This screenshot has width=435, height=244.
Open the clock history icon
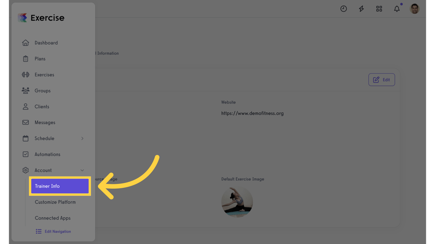pyautogui.click(x=343, y=9)
